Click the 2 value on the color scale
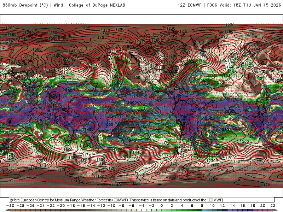The width and height of the screenshot is (283, 212). tap(172, 206)
